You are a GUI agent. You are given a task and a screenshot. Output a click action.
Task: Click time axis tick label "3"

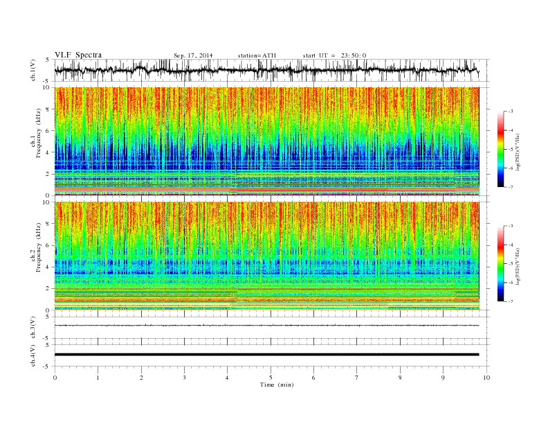tap(184, 378)
